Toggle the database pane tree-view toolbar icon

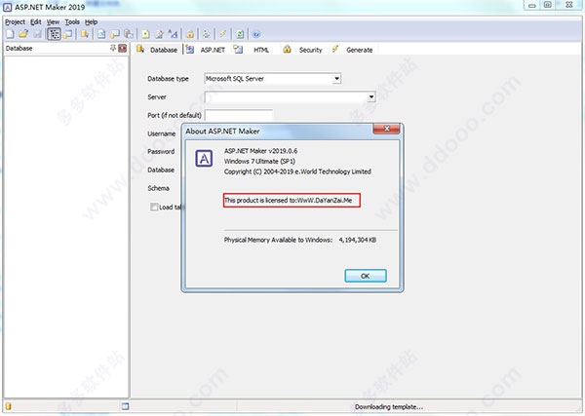point(54,34)
